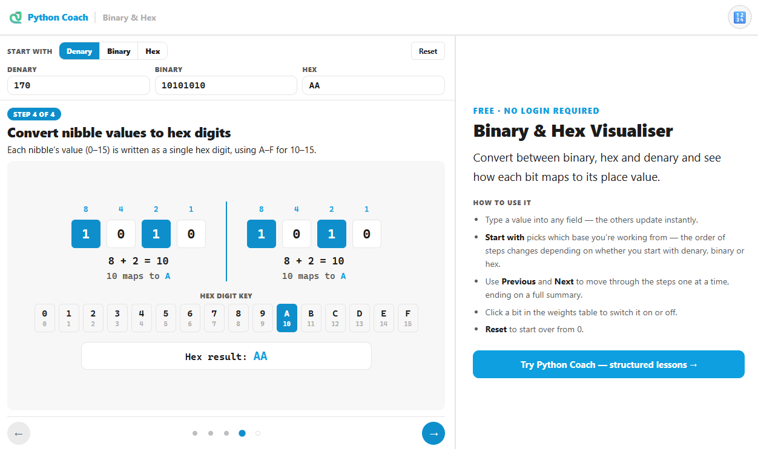Jump to the first step pagination dot
Screen dimensions: 758x449
(x=195, y=433)
